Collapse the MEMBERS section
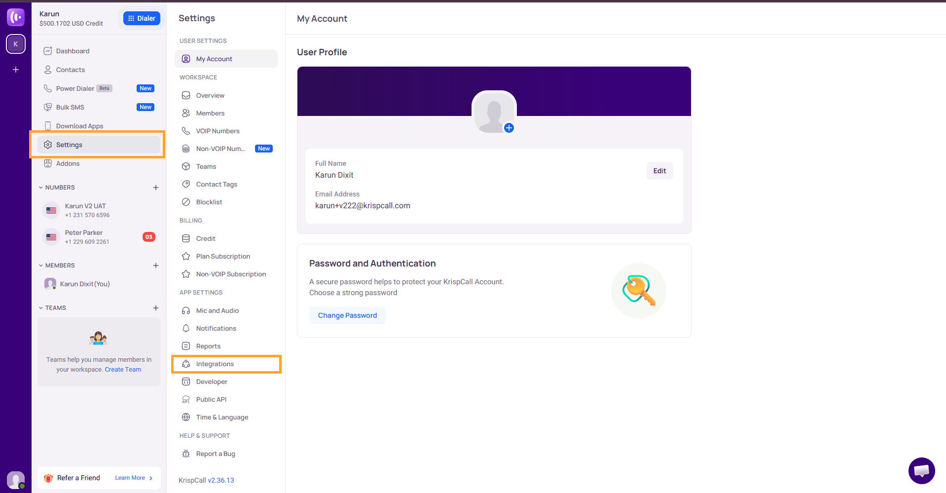The image size is (946, 493). [41, 265]
